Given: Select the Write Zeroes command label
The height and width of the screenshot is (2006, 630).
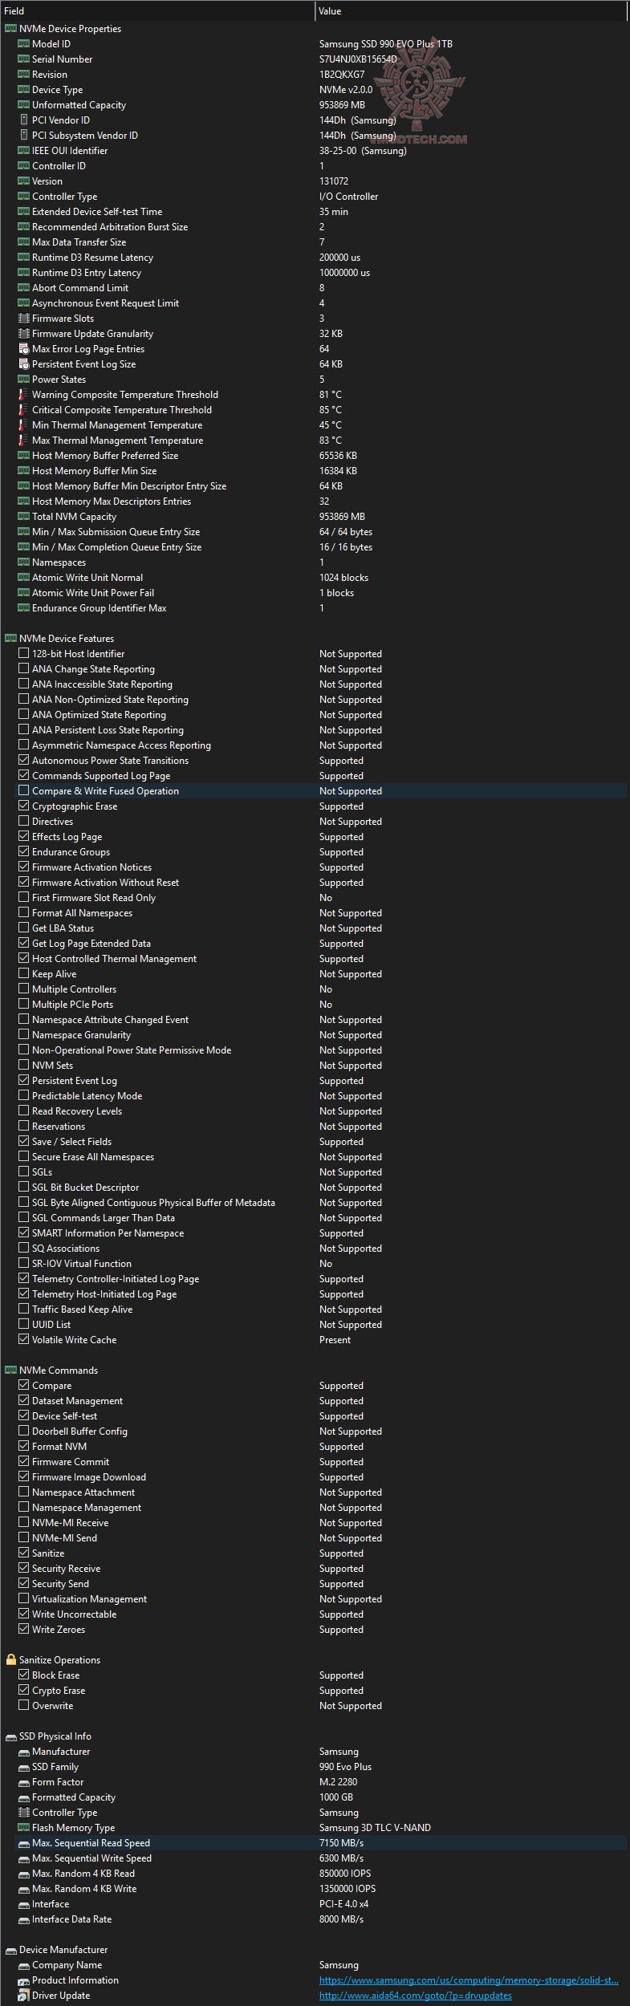Looking at the screenshot, I should [59, 1630].
